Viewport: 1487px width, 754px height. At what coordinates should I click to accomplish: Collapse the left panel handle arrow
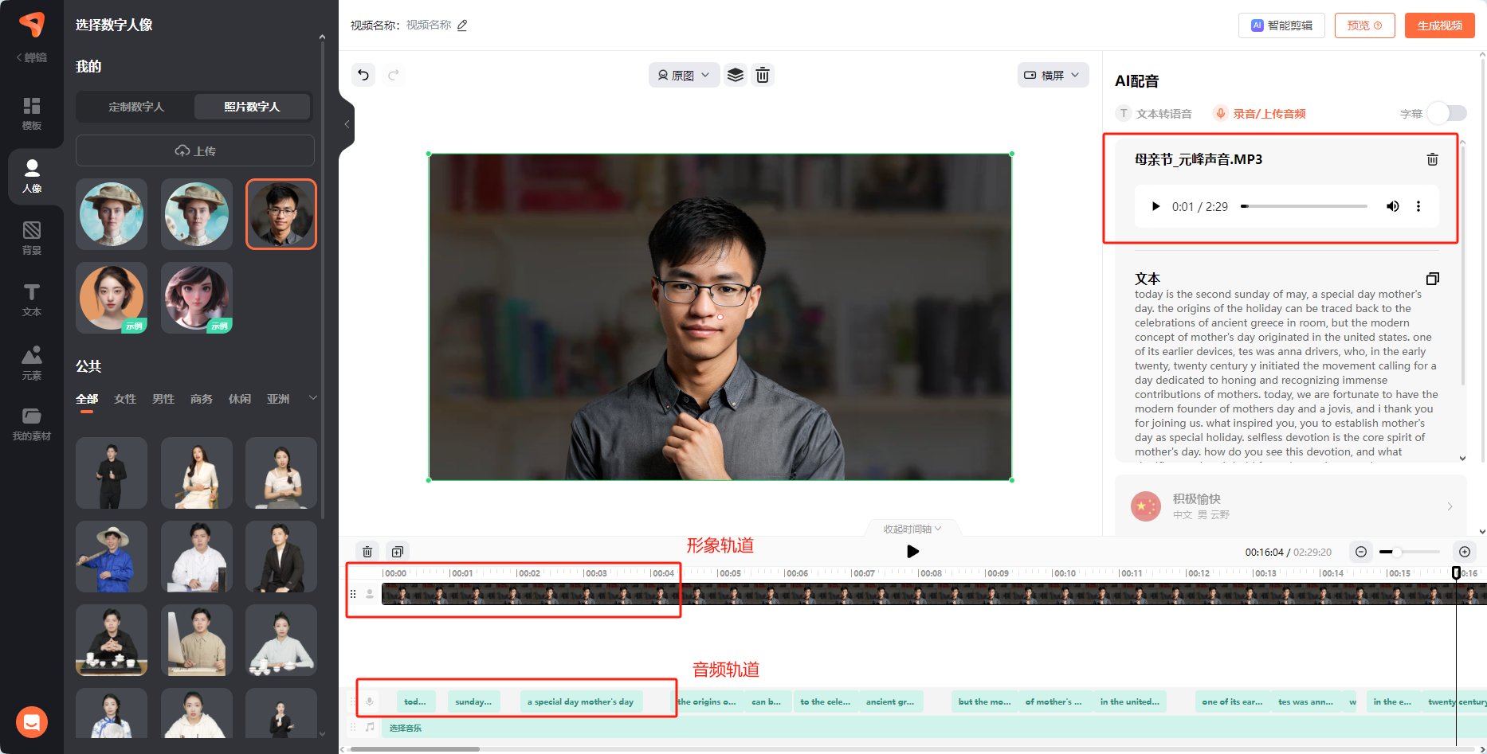click(x=347, y=124)
